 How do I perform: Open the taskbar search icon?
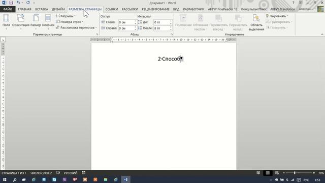click(x=15, y=179)
